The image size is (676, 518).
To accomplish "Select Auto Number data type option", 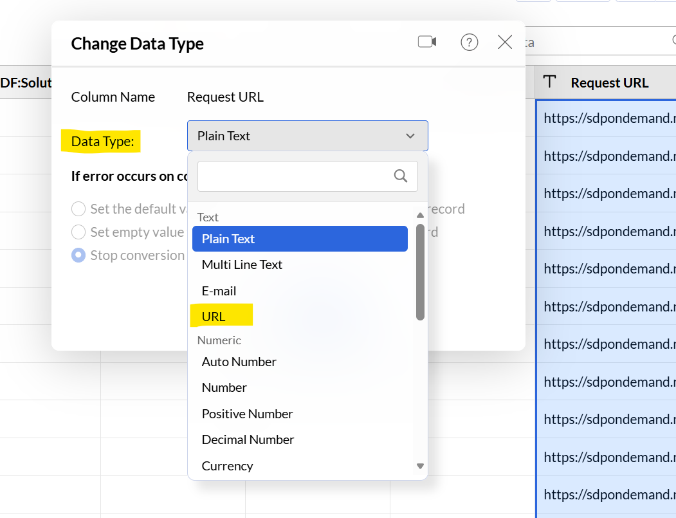I will click(x=239, y=362).
